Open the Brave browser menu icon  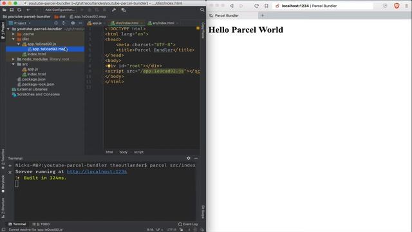pyautogui.click(x=406, y=6)
